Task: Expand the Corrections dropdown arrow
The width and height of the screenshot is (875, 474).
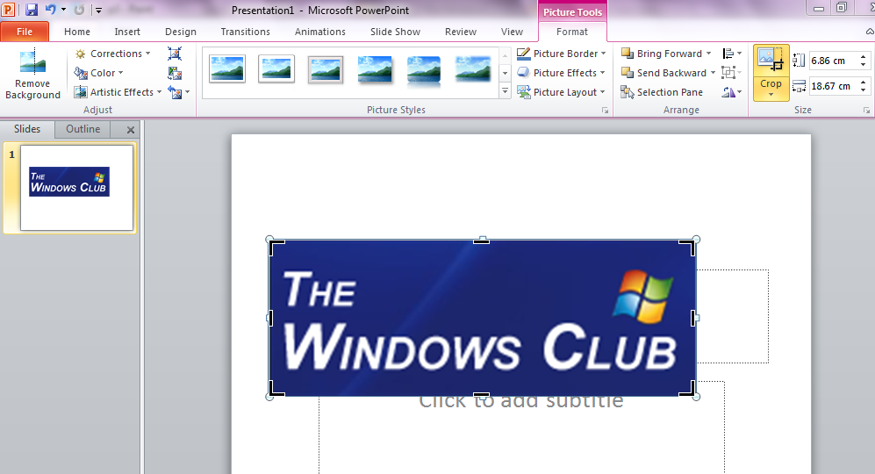Action: pyautogui.click(x=147, y=54)
